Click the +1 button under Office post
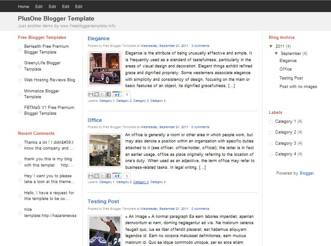This screenshot has width=331, height=246. pos(117,175)
